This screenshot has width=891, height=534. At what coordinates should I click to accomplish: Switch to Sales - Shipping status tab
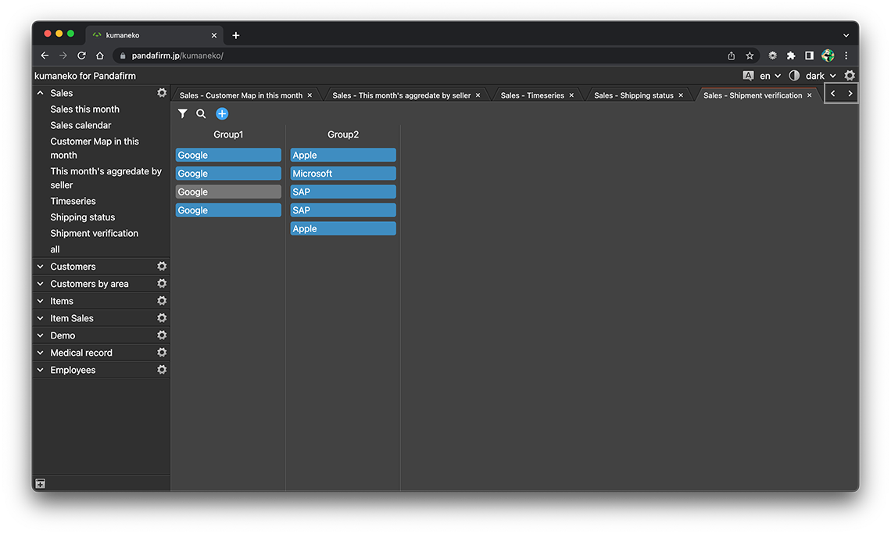(x=633, y=95)
